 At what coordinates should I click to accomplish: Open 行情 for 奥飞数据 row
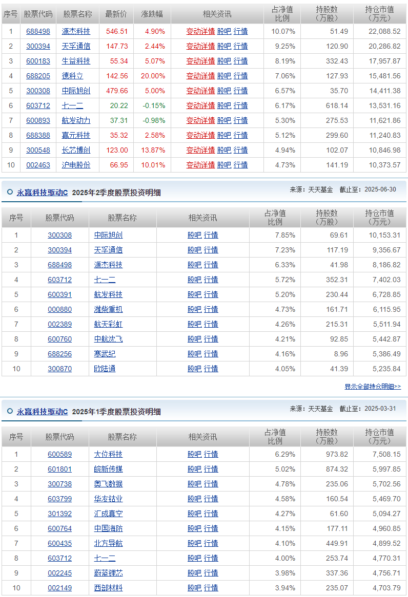211,484
